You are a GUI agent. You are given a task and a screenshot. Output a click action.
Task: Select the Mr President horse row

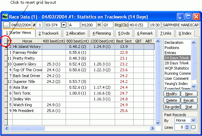[x=81, y=111]
